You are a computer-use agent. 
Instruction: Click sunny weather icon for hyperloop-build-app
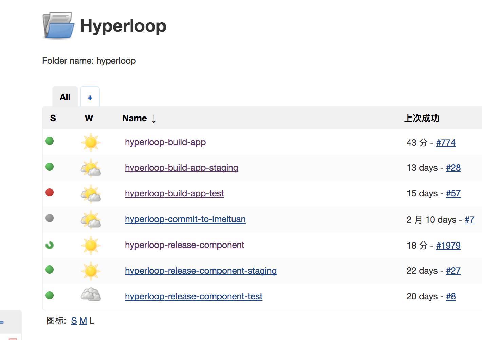tap(91, 142)
